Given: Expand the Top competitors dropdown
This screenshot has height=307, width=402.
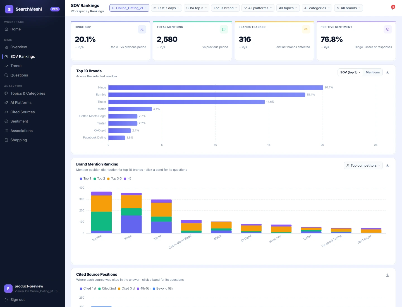Looking at the screenshot, I should (x=363, y=166).
